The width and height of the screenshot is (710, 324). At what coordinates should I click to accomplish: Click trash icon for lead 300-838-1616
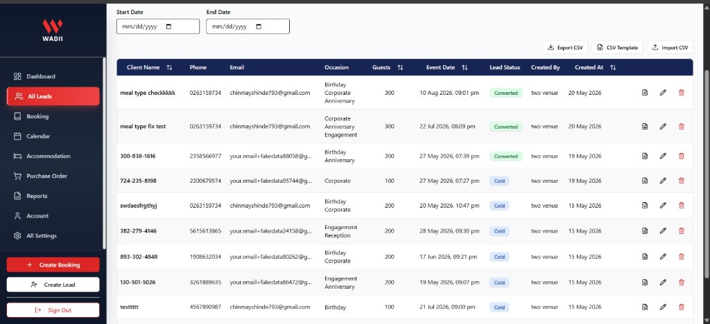tap(682, 156)
